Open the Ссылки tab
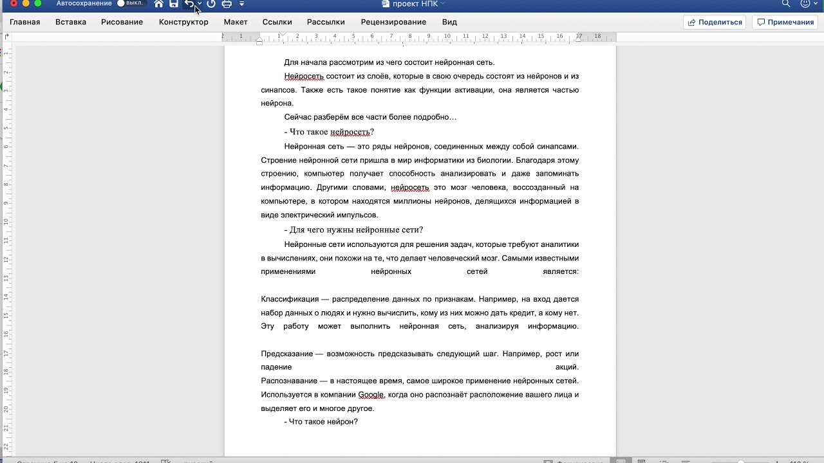This screenshot has width=824, height=463. tap(277, 22)
